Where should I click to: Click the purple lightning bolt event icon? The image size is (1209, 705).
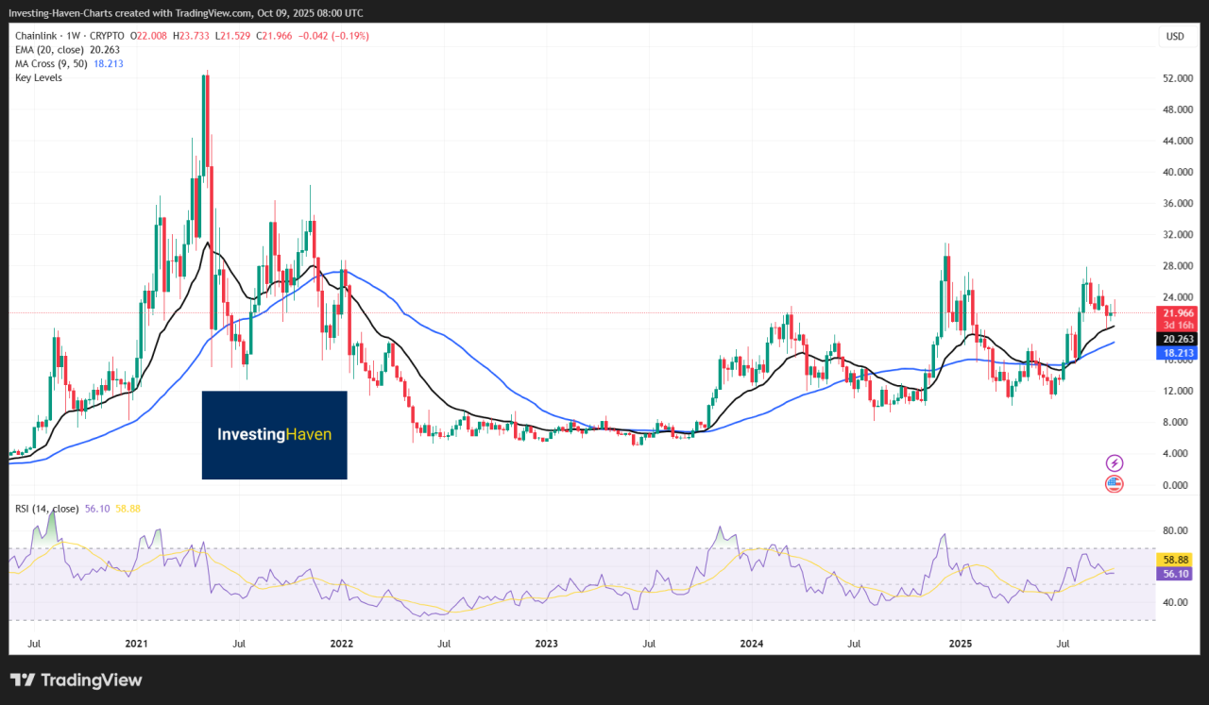[x=1115, y=462]
